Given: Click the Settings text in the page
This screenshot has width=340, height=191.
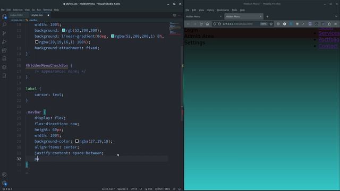Looking at the screenshot, I should tap(194, 42).
